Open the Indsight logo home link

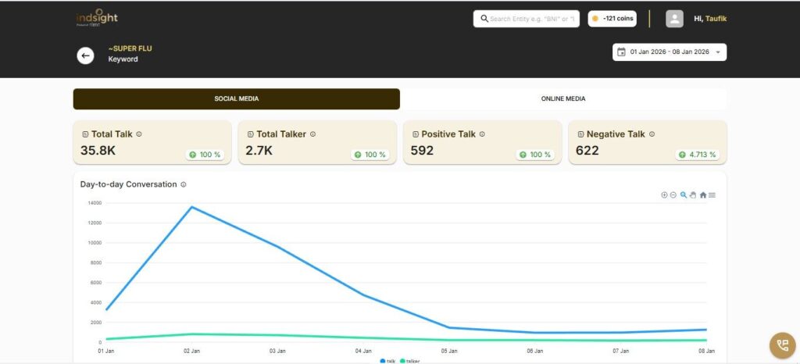[x=97, y=18]
